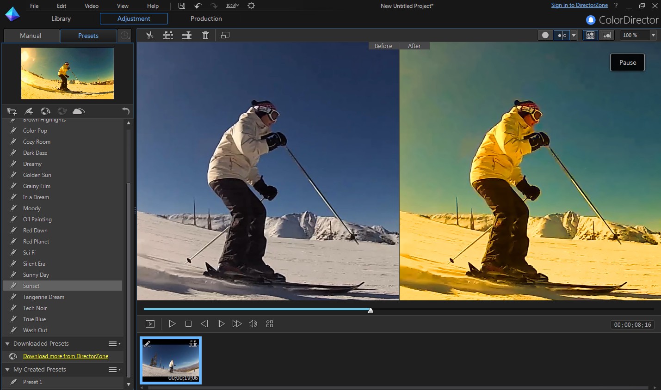Screen dimensions: 661x390
Task: Click the save project floppy disk icon
Action: [x=182, y=6]
